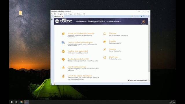This screenshot has height=104, width=185.
Task: Open Checkout projects from Git link
Action: point(78,59)
